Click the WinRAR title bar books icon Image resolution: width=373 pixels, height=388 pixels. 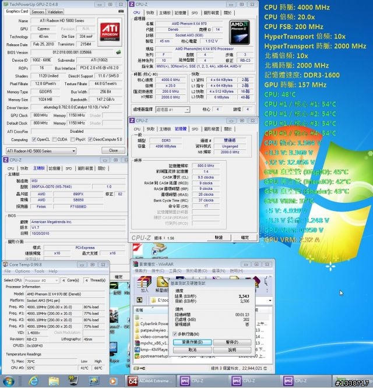[136, 264]
